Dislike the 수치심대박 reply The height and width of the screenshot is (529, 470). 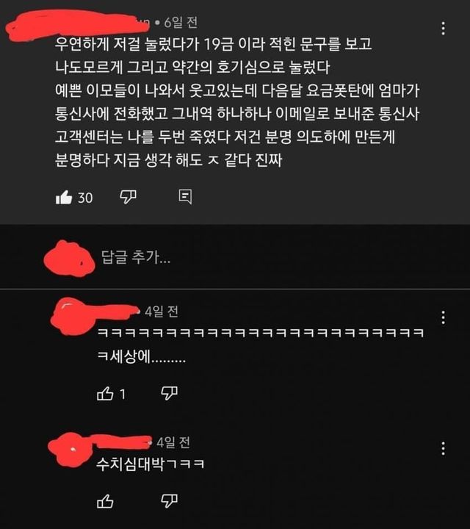[x=169, y=501]
